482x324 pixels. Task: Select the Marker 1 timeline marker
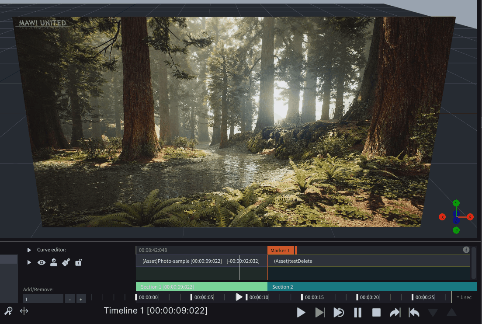pyautogui.click(x=281, y=251)
